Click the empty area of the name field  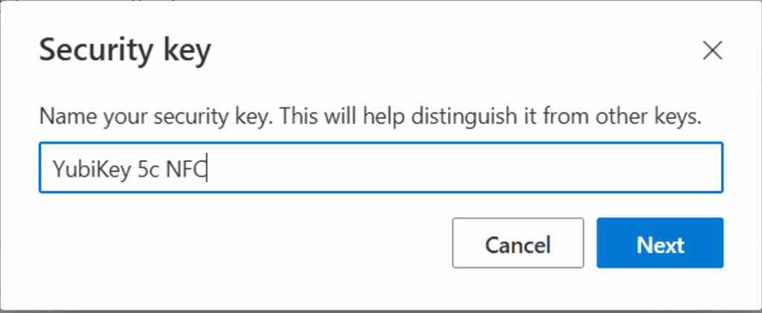461,168
